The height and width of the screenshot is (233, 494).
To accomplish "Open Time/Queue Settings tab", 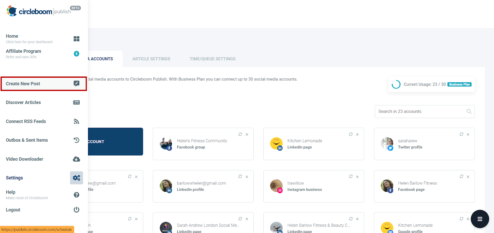I will point(213,59).
